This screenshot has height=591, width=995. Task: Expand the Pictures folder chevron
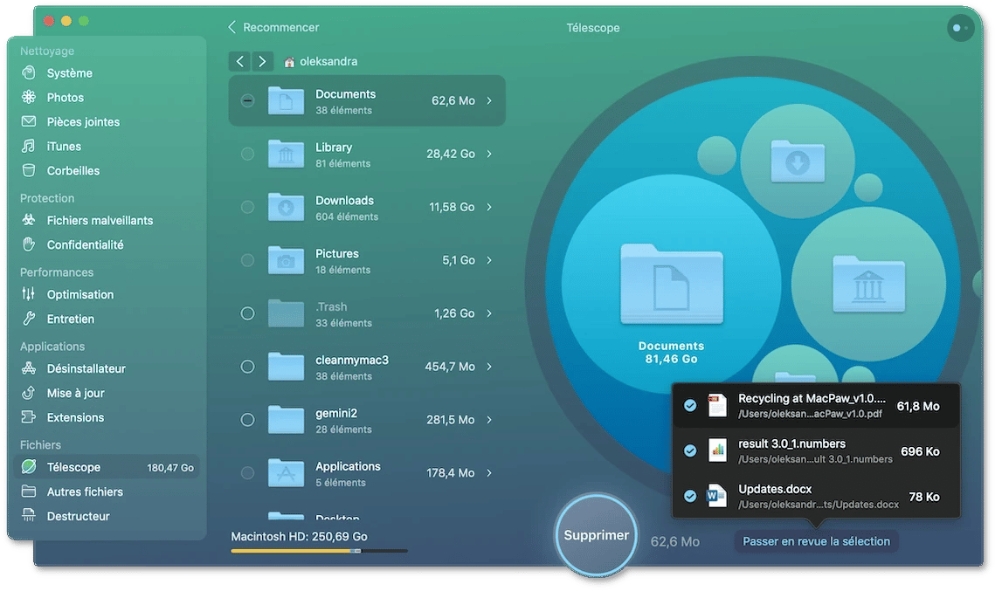point(489,260)
